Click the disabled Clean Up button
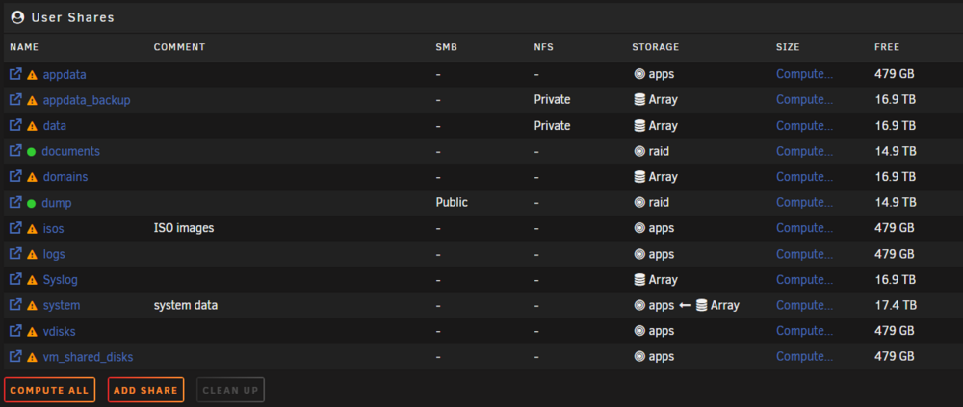The width and height of the screenshot is (963, 407). point(230,390)
